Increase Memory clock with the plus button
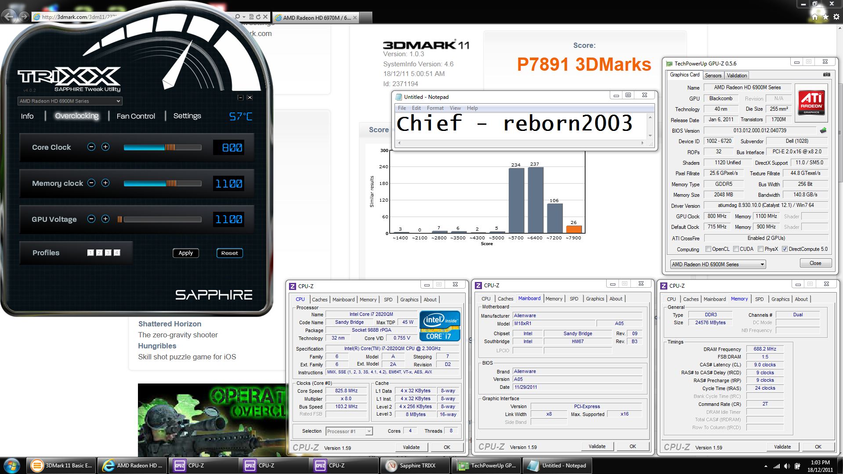843x474 pixels. coord(105,183)
